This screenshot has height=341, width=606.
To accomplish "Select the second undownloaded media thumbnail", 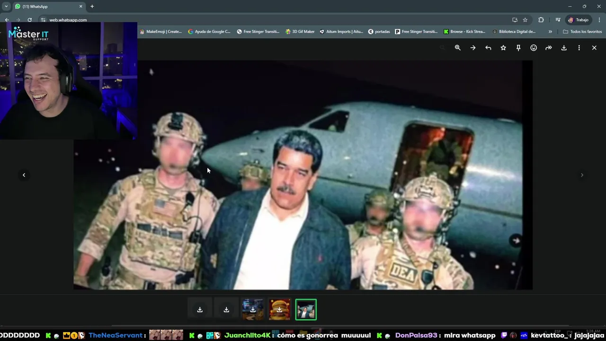I will (x=226, y=310).
